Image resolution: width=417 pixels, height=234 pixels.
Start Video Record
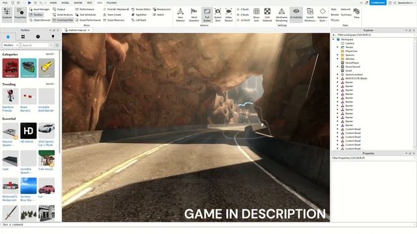pyautogui.click(x=229, y=15)
